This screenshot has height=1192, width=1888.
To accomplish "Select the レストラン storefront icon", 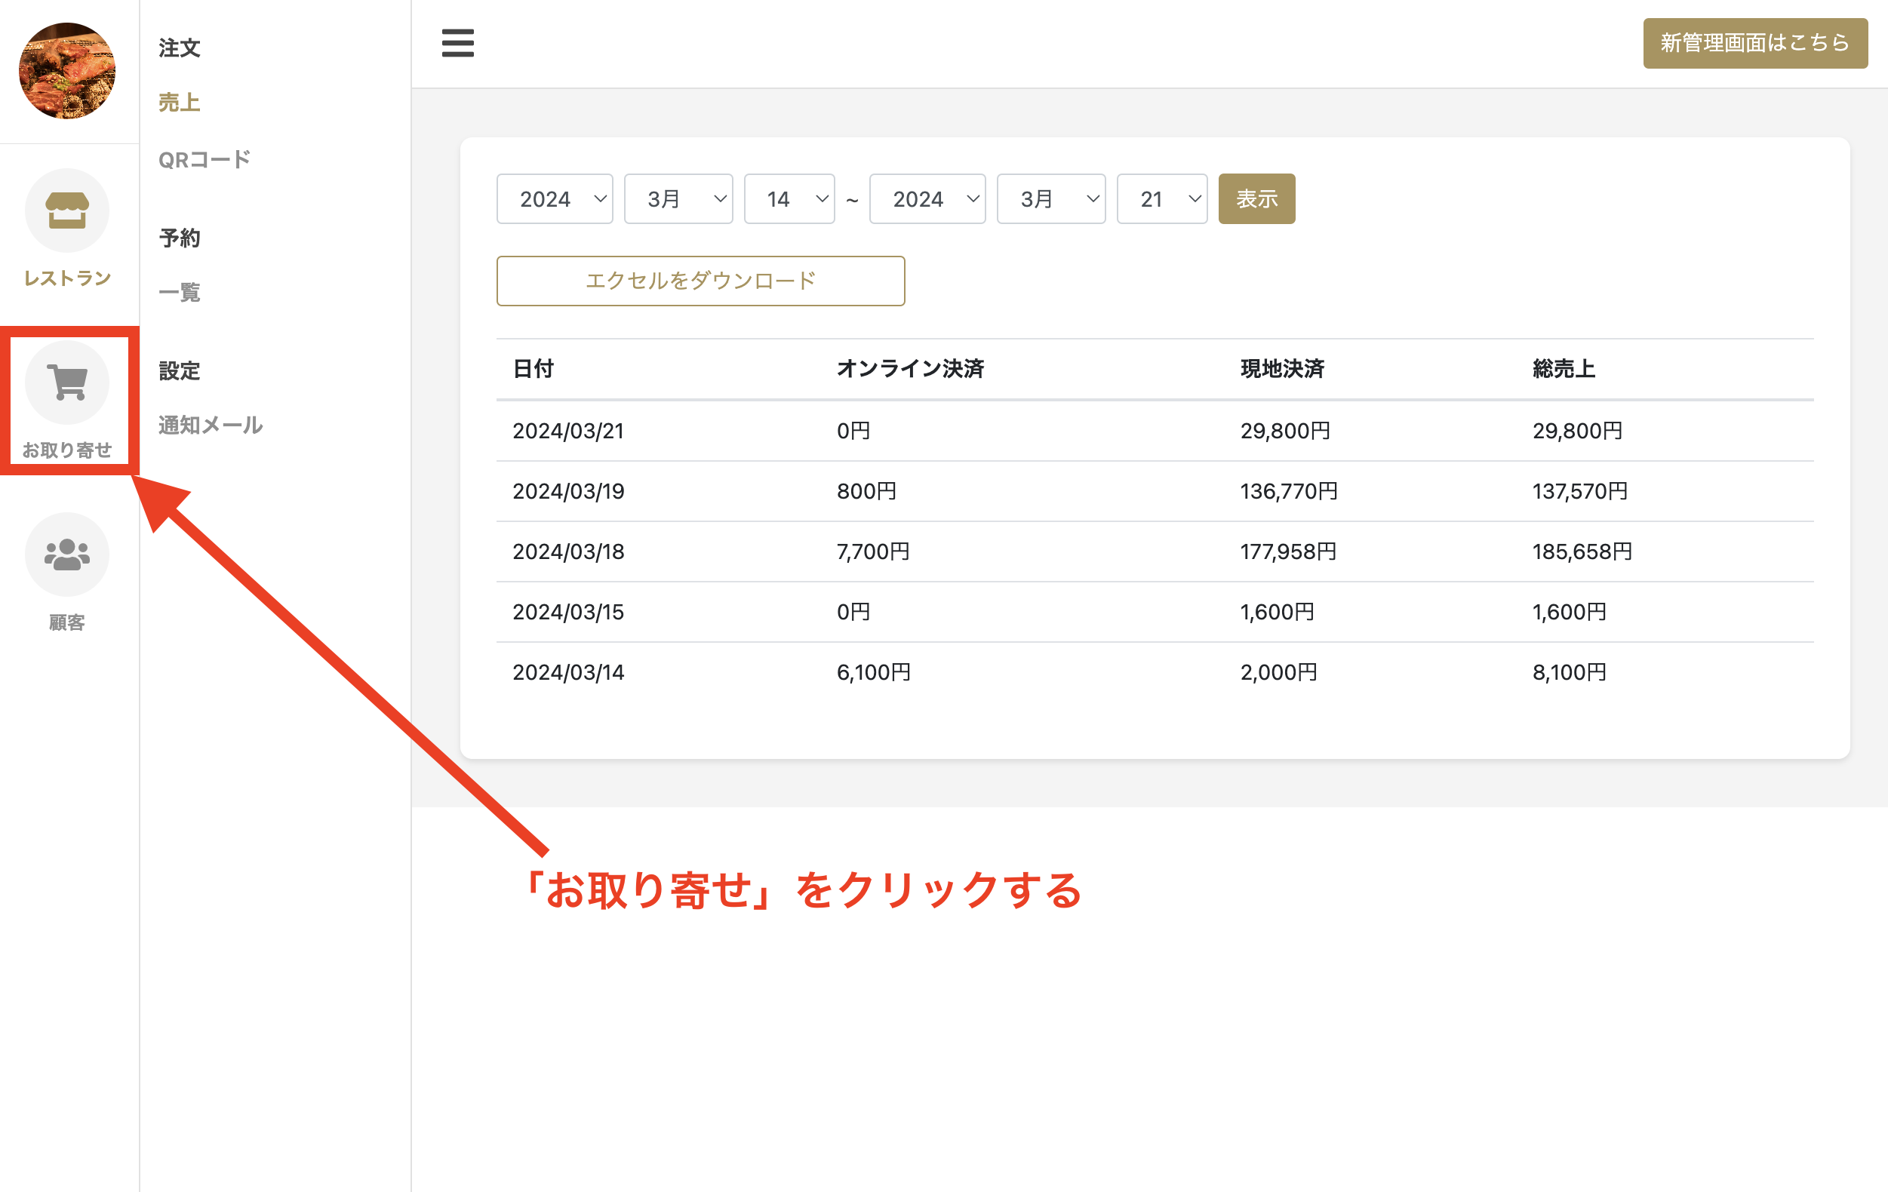I will (67, 210).
